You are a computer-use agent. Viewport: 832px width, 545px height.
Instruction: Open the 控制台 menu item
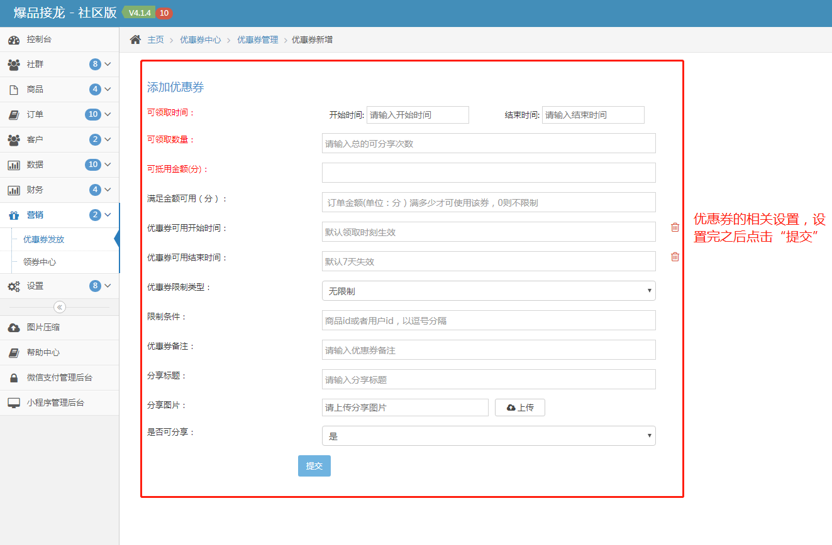pyautogui.click(x=60, y=40)
